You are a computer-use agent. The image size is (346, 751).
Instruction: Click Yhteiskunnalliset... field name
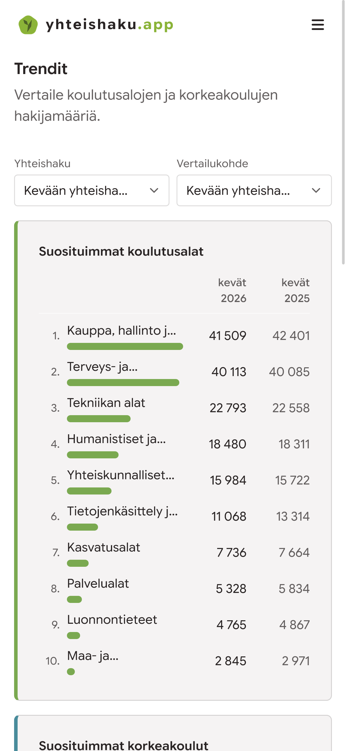click(121, 475)
